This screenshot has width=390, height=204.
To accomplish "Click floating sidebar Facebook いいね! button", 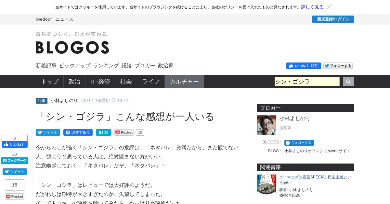I will click(x=15, y=144).
